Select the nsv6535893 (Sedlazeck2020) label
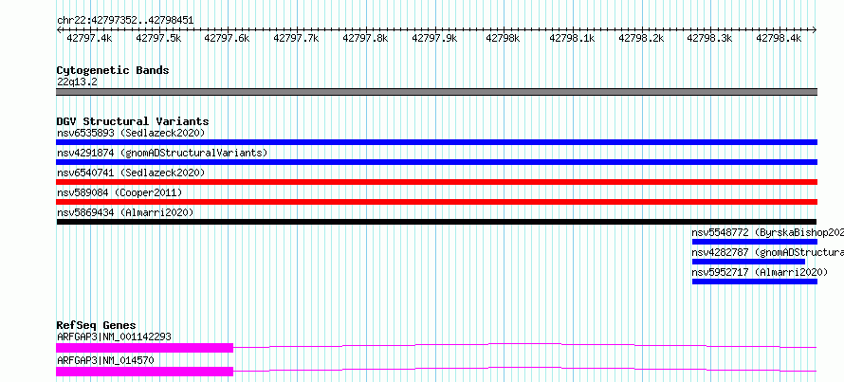Screen dimensions: 844x382 tap(131, 133)
